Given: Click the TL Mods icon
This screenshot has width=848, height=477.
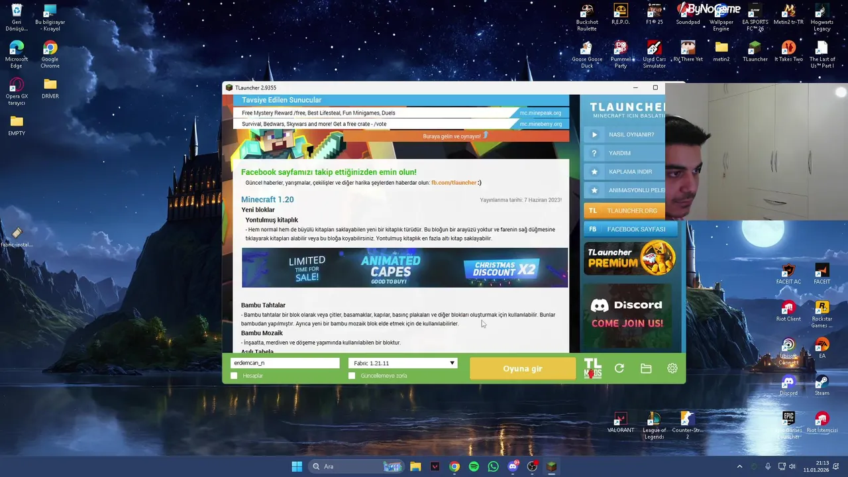Looking at the screenshot, I should click(593, 368).
